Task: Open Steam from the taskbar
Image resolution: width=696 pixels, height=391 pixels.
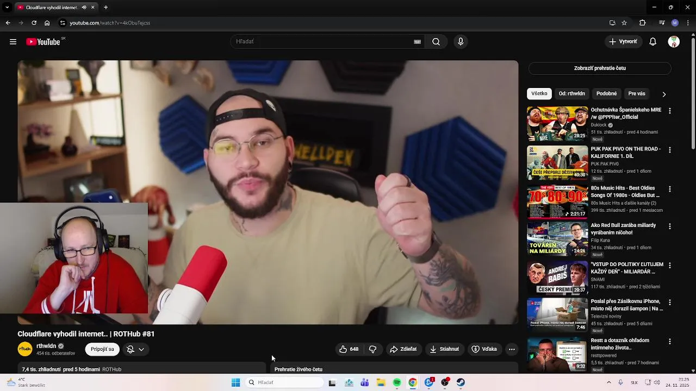Action: 461,382
